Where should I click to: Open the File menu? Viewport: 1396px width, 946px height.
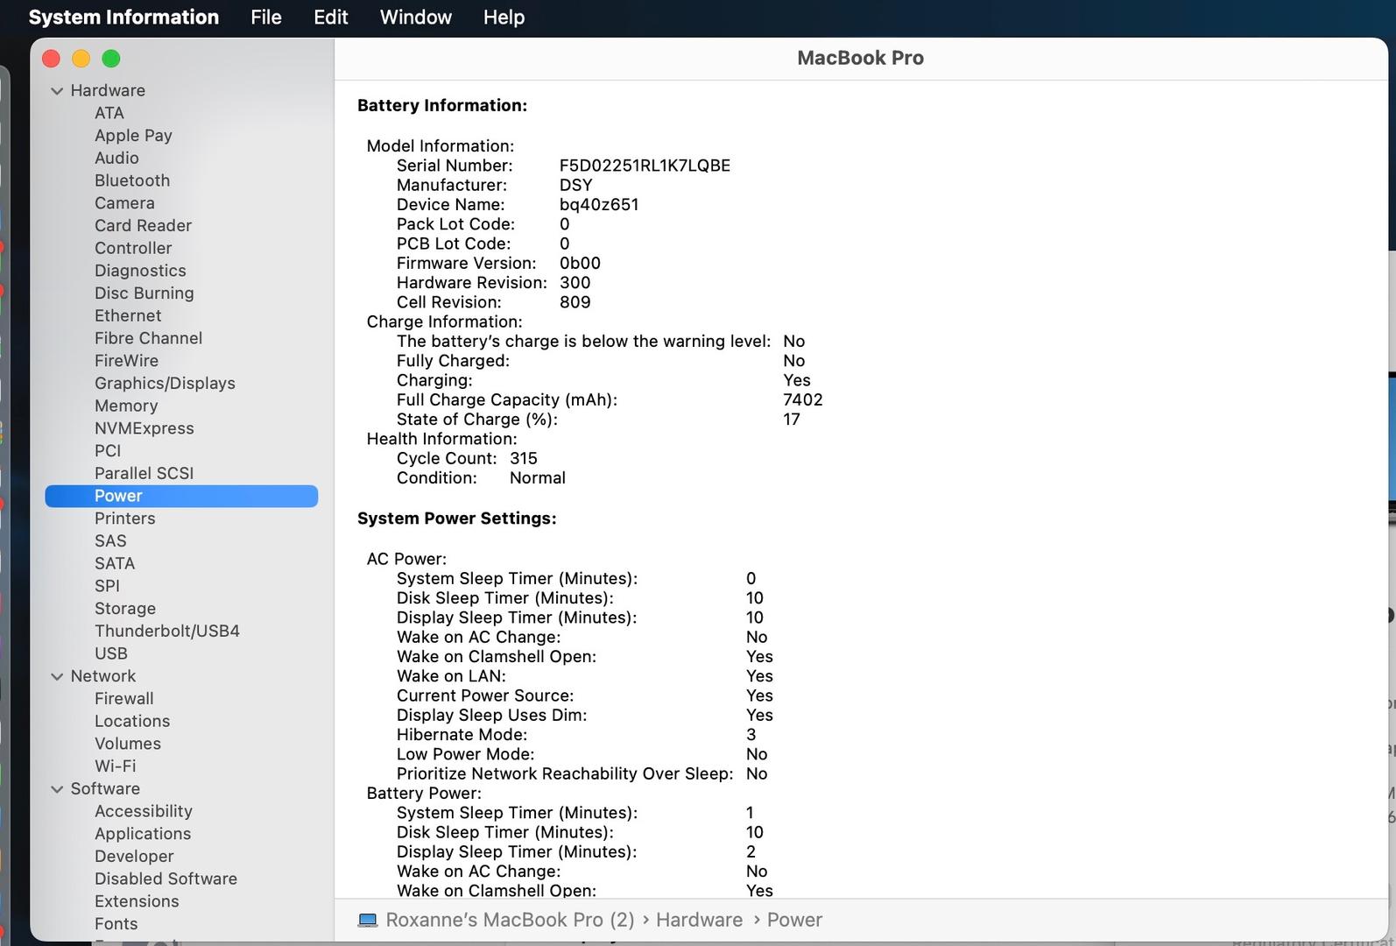tap(266, 17)
